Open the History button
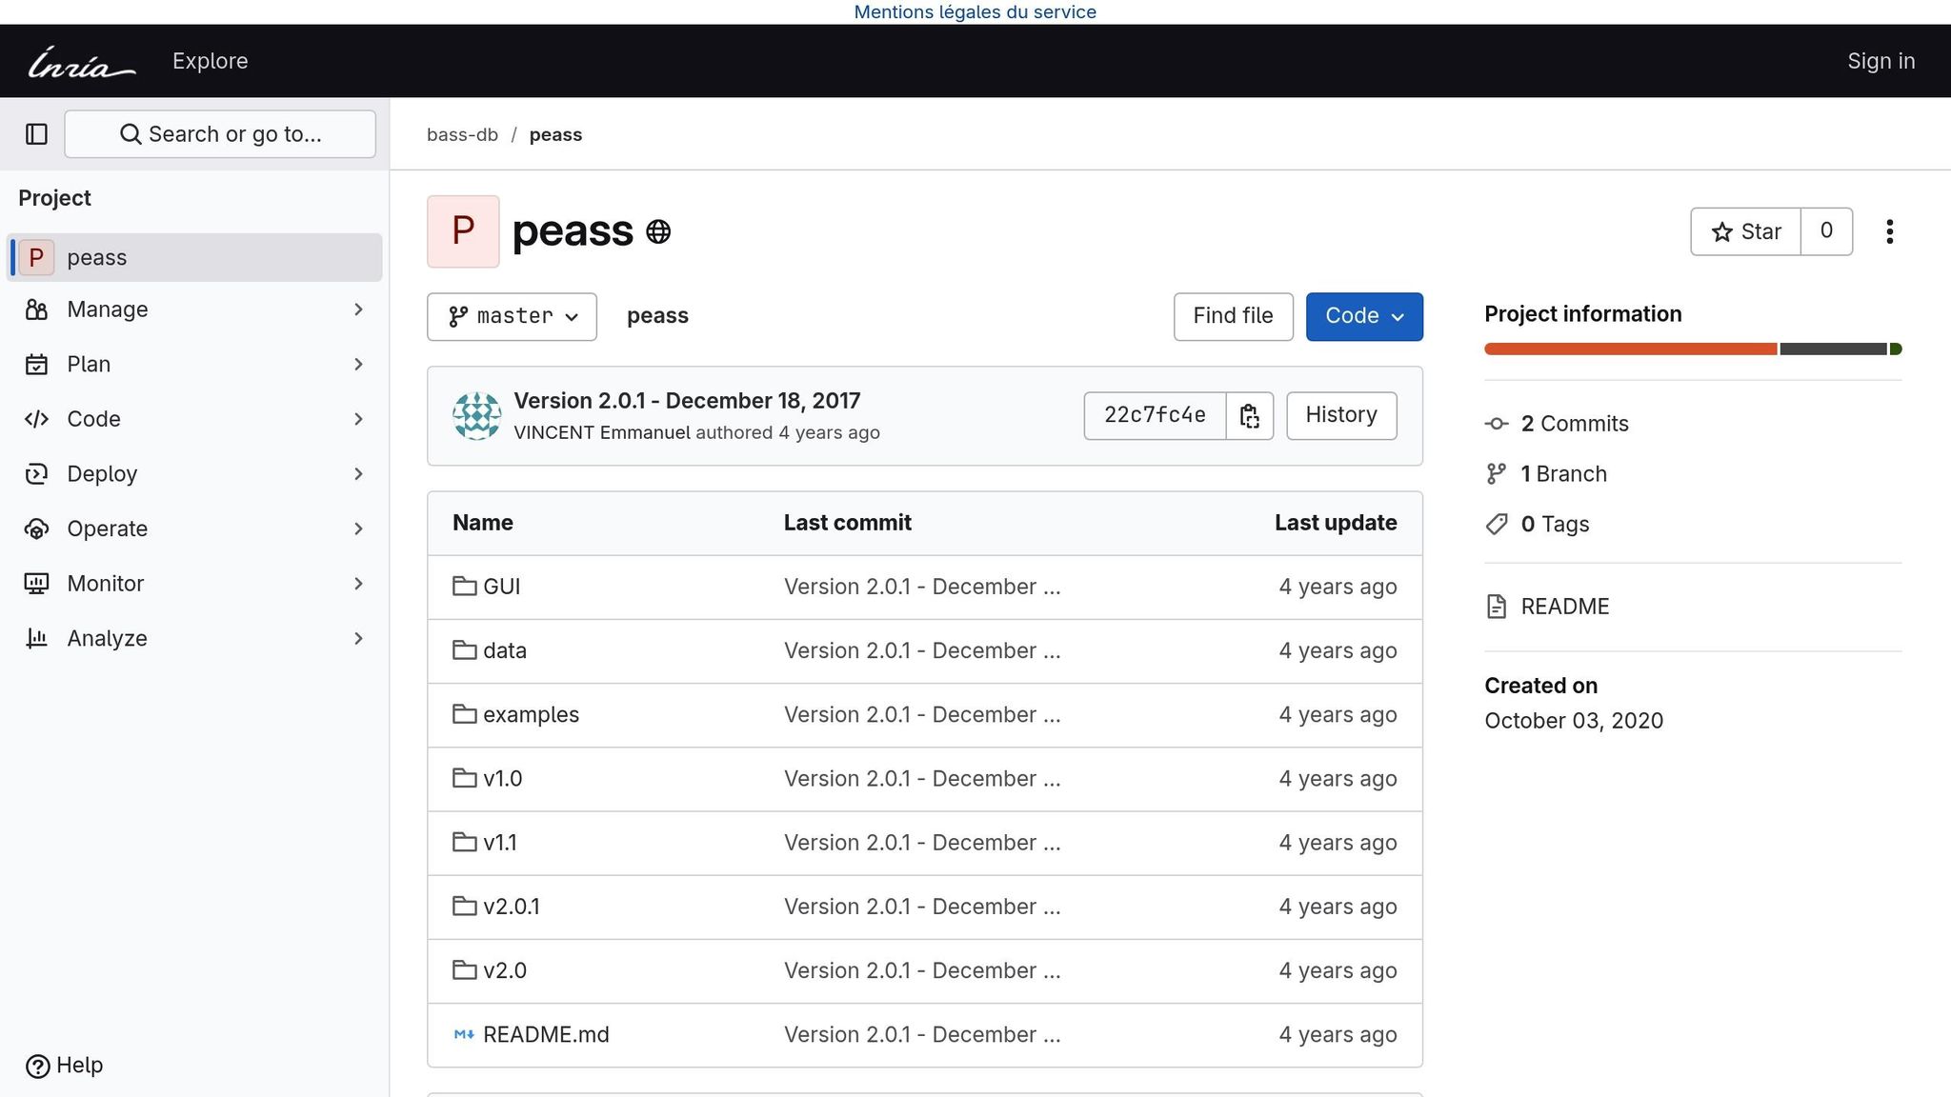 point(1341,415)
